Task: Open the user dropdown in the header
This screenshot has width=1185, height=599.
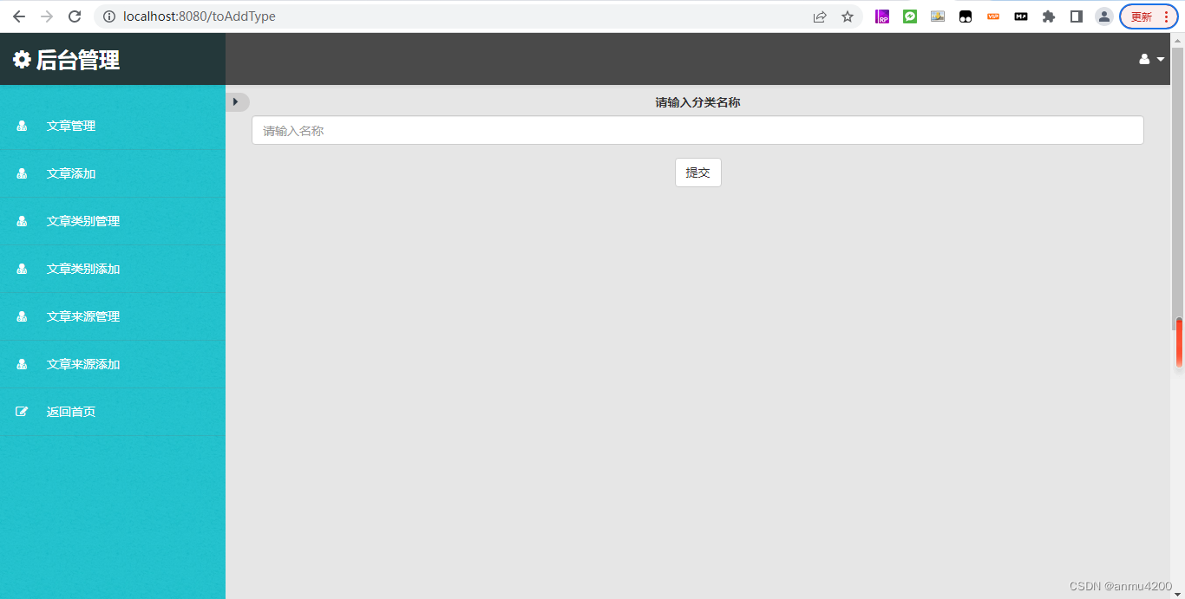Action: tap(1152, 59)
